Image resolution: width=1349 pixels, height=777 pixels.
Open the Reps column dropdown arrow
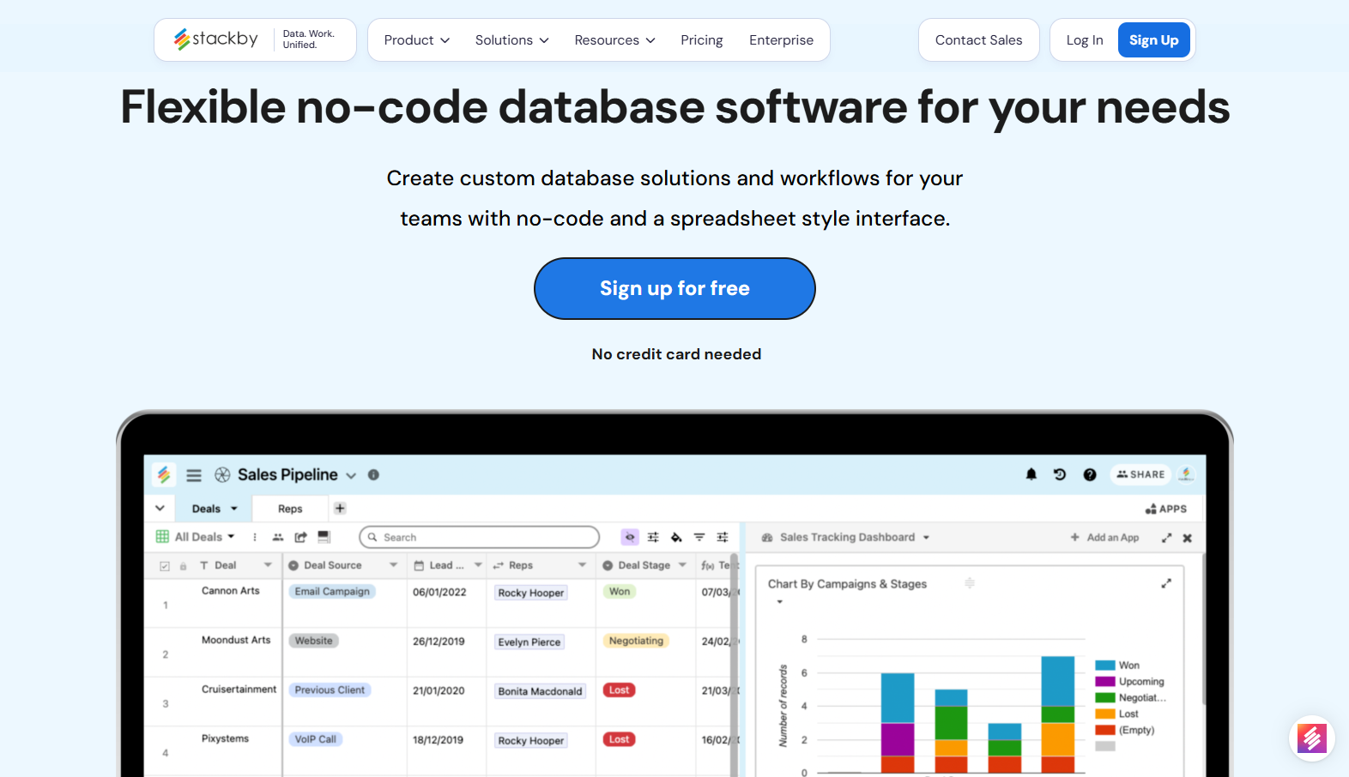click(x=583, y=565)
